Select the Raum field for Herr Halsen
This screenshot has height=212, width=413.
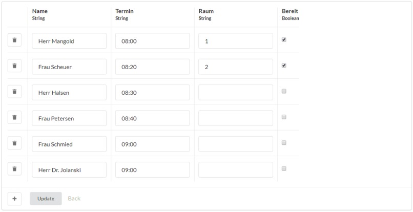click(236, 93)
